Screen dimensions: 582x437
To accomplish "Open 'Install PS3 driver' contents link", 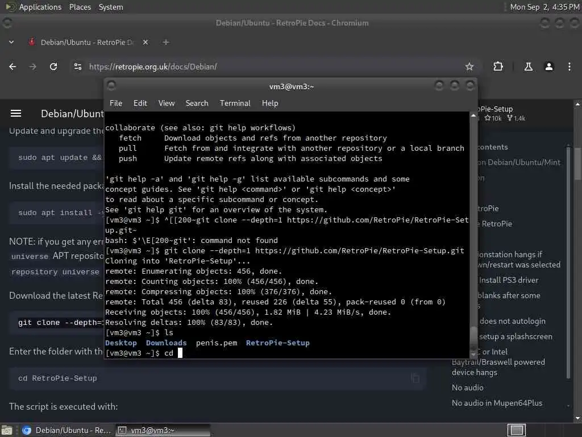I will (x=509, y=280).
